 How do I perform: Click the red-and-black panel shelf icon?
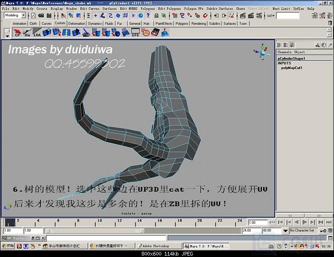click(155, 33)
